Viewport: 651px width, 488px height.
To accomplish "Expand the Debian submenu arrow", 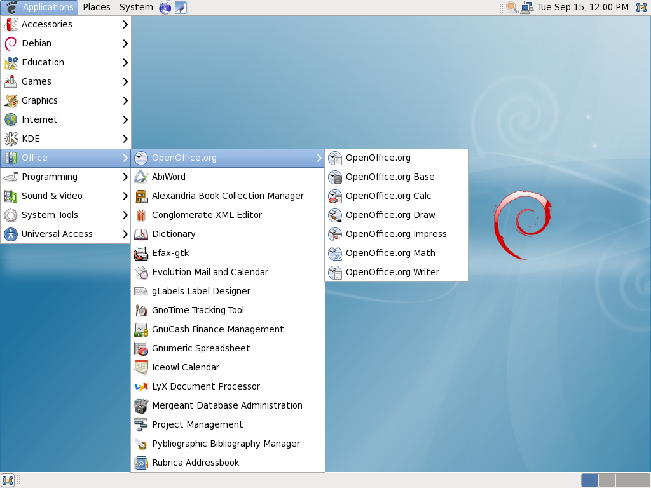I will 125,44.
